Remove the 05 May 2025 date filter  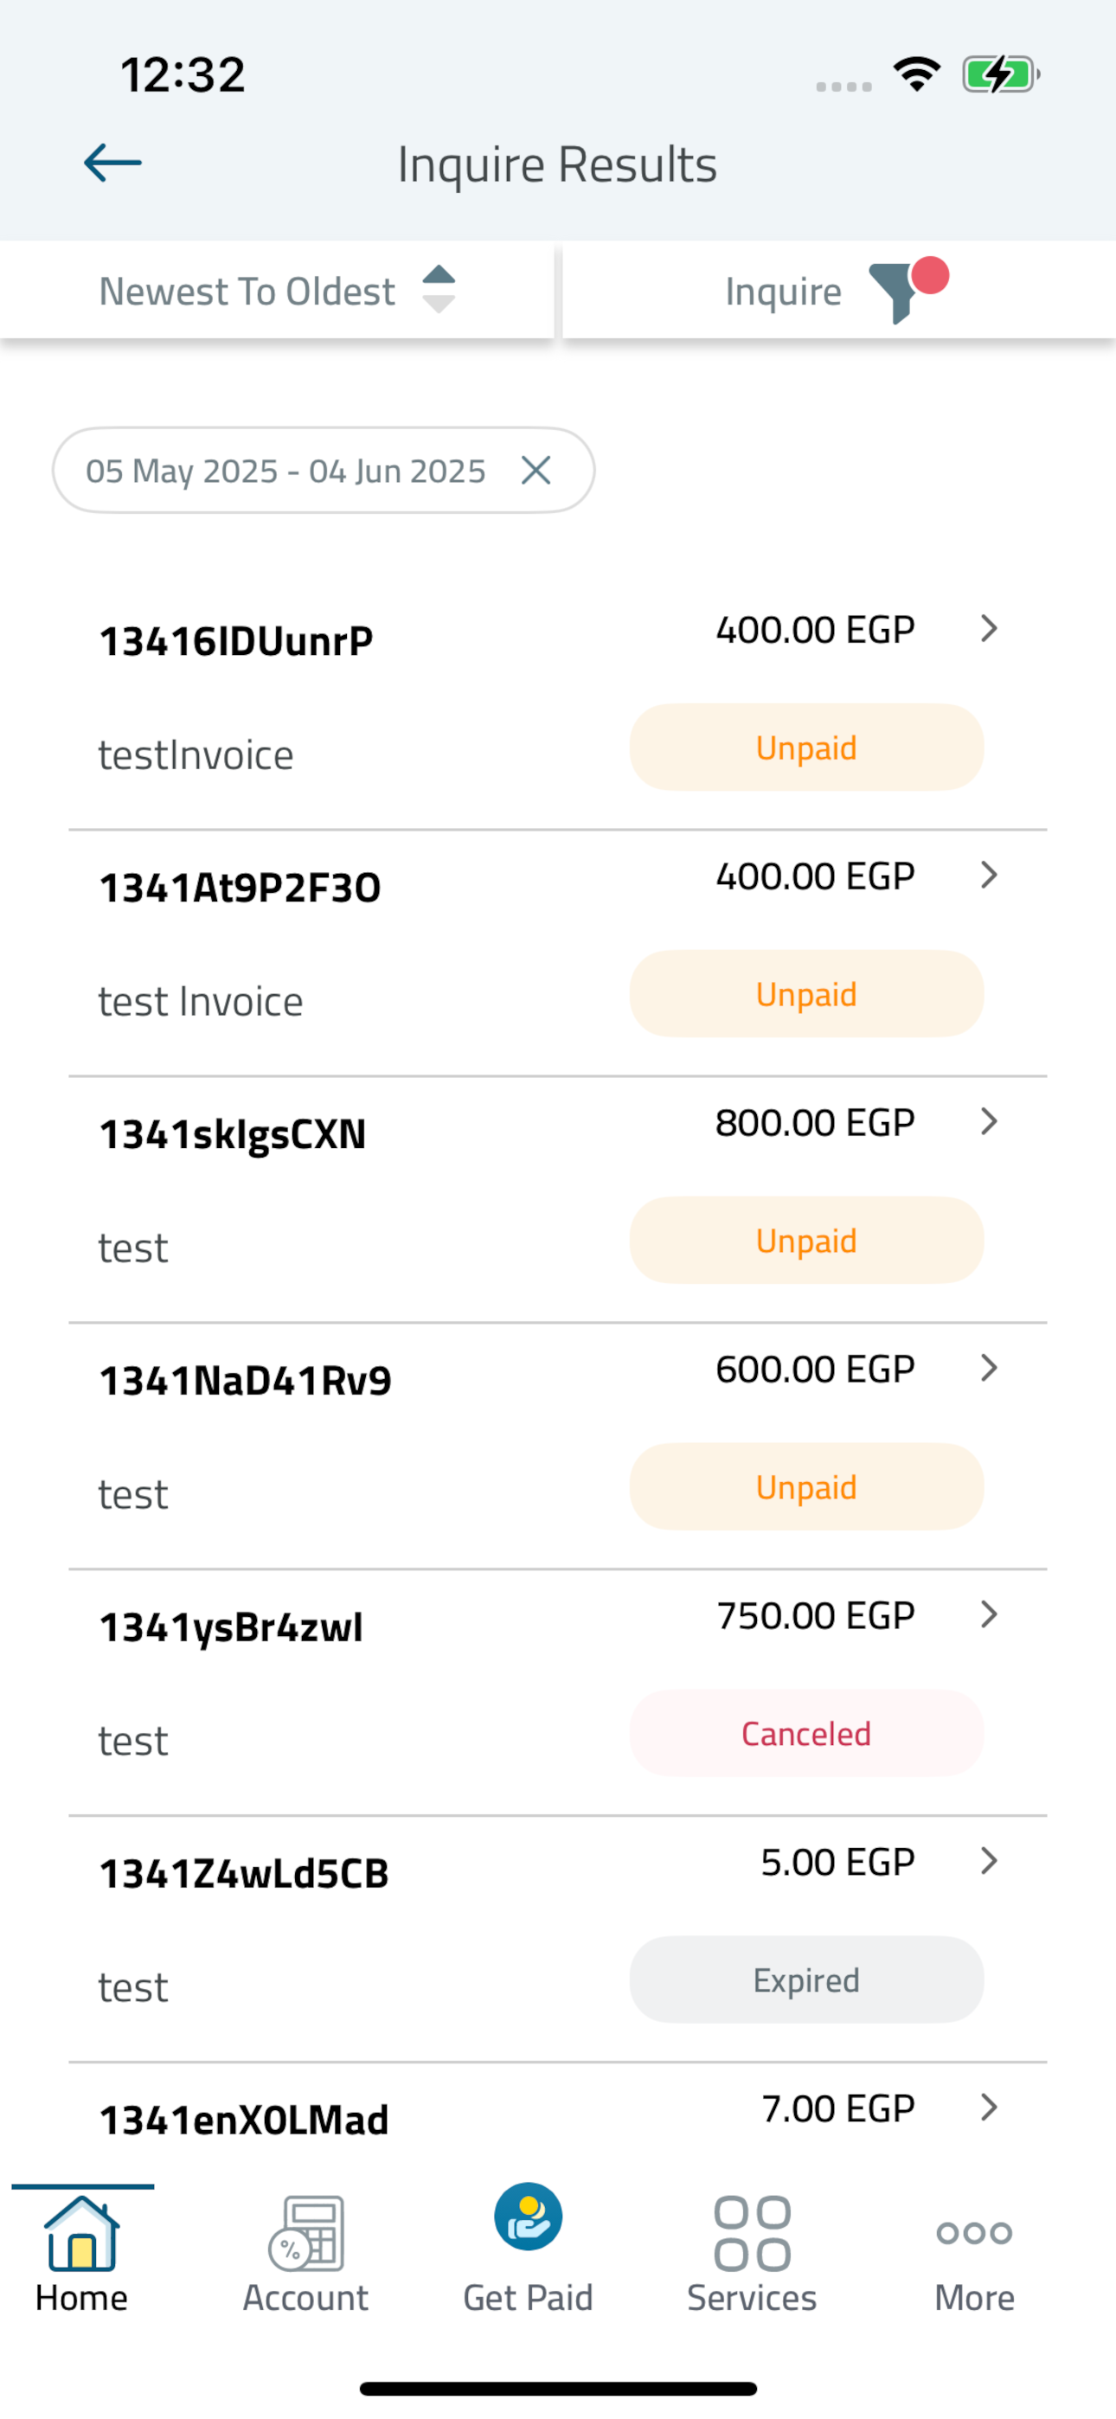(536, 471)
